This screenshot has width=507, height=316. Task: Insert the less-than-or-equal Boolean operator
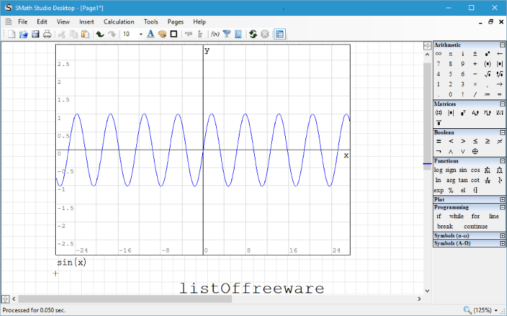tap(475, 141)
